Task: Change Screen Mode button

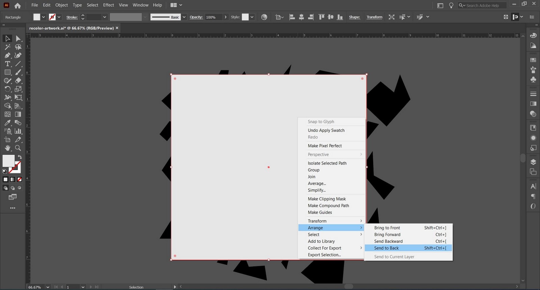Action: (13, 197)
